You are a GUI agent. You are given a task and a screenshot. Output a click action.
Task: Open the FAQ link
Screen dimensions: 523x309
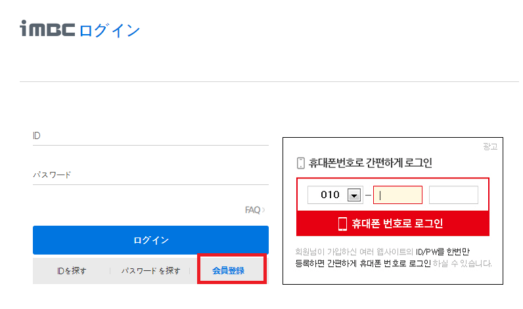click(x=252, y=210)
